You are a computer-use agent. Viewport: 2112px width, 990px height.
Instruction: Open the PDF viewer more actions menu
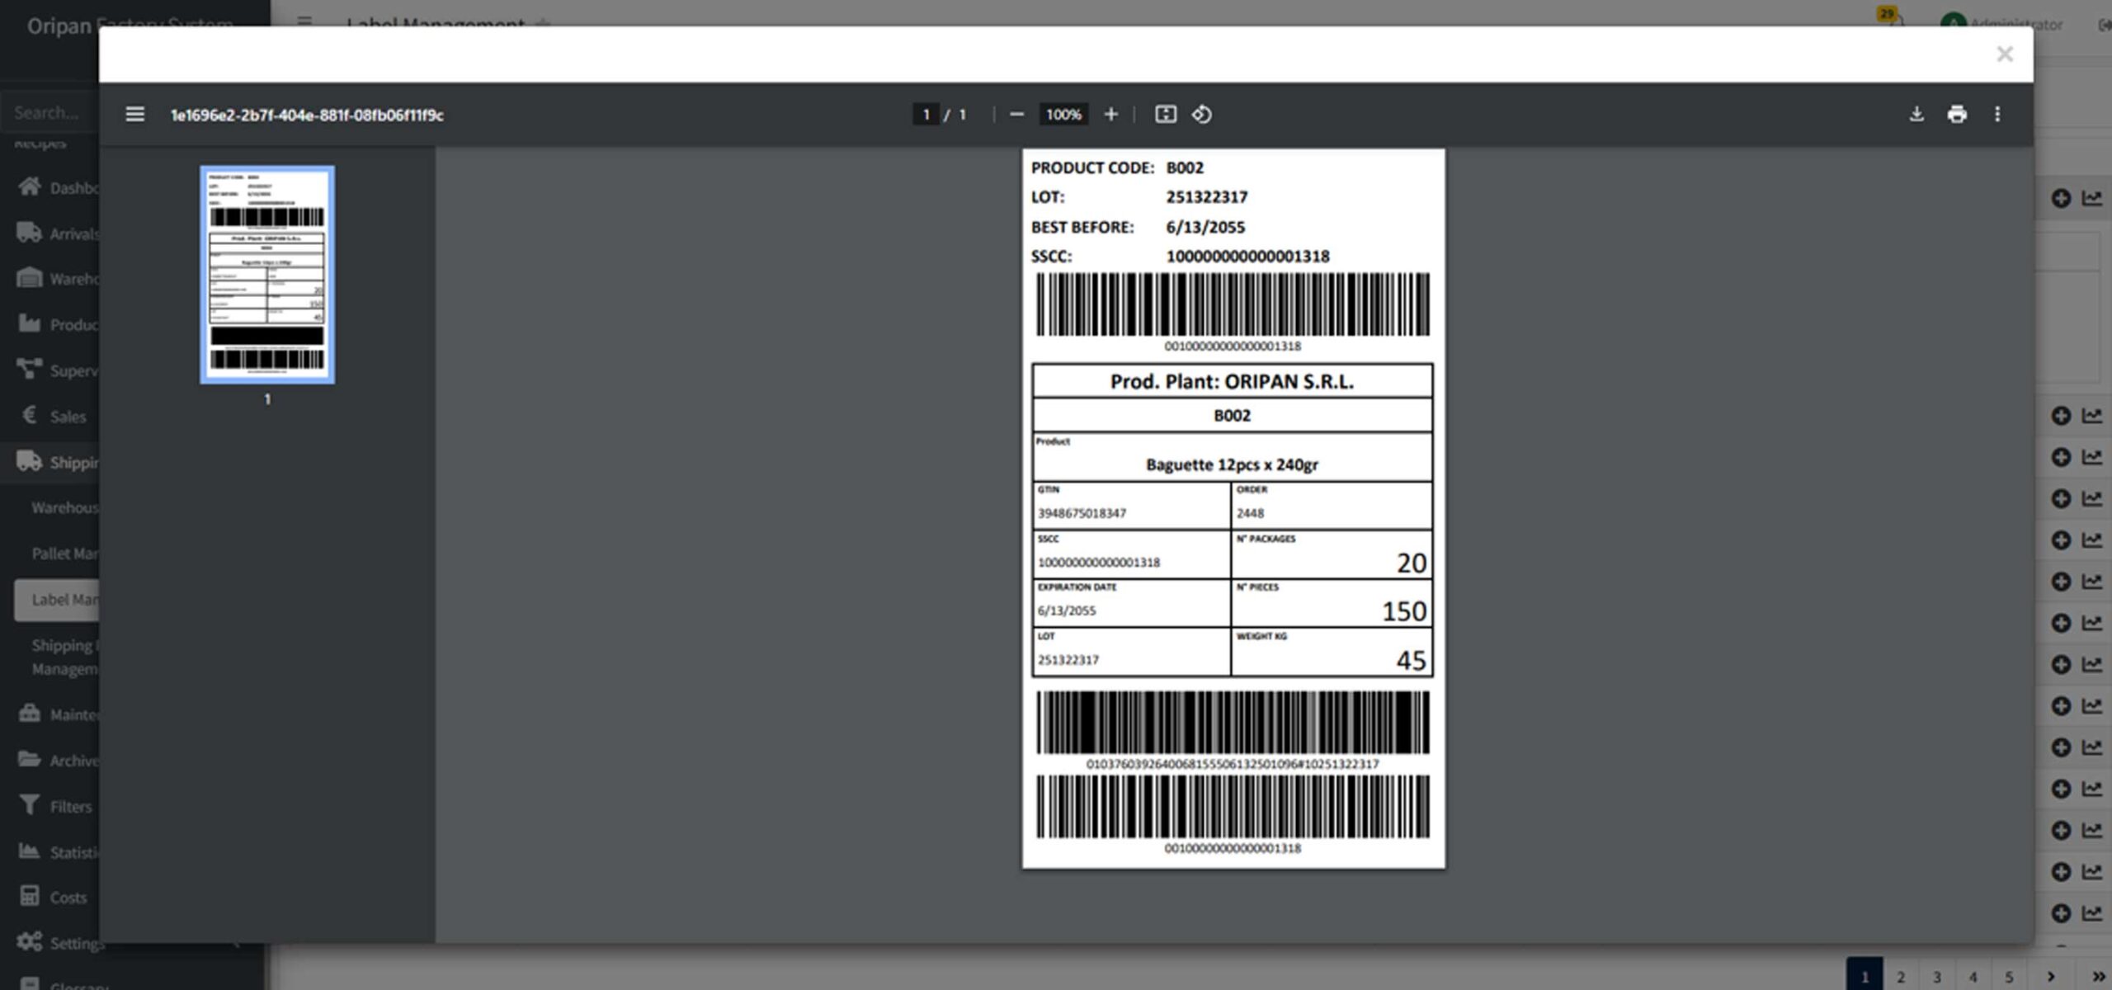point(1997,114)
